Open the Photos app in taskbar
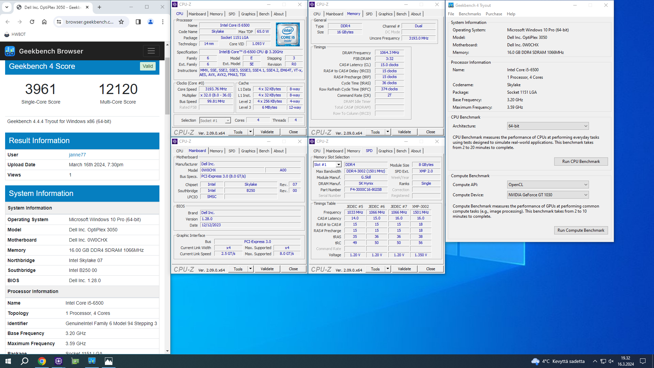Viewport: 654px width, 368px height. pos(109,361)
